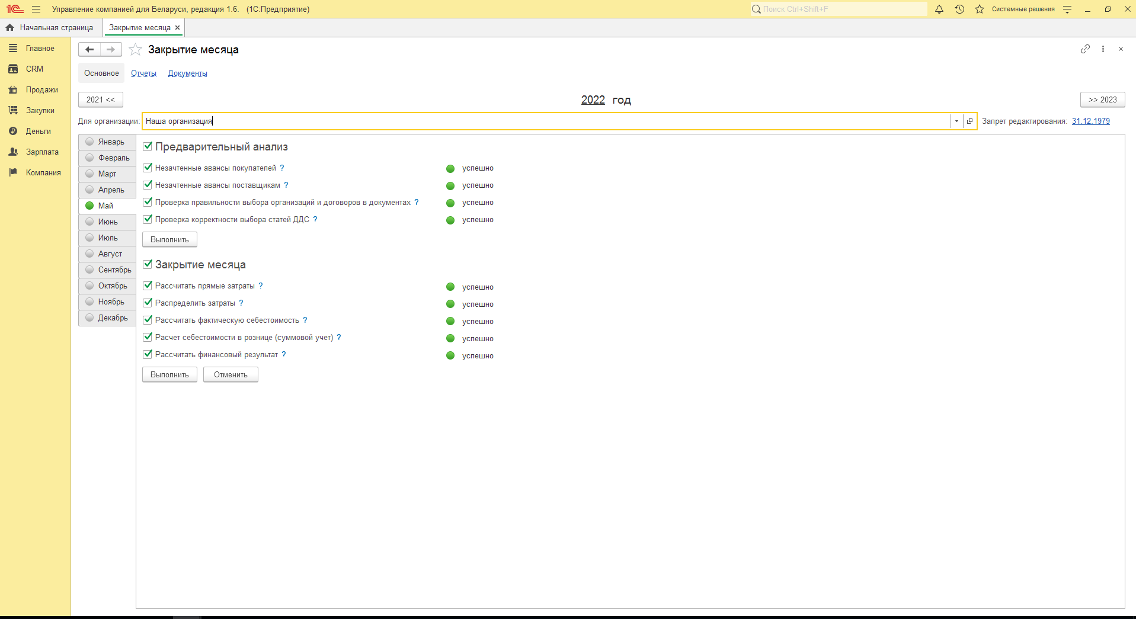The width and height of the screenshot is (1136, 619).
Task: Click the get link chain icon
Action: point(1085,49)
